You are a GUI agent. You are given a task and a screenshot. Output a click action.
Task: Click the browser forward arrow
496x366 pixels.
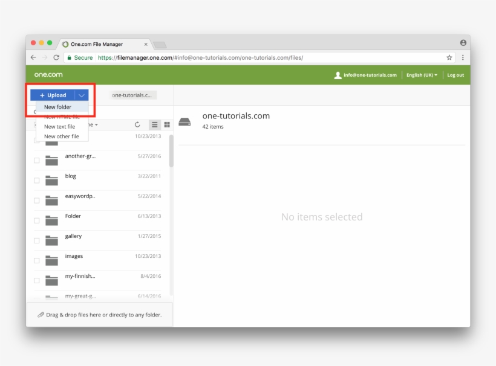click(45, 57)
